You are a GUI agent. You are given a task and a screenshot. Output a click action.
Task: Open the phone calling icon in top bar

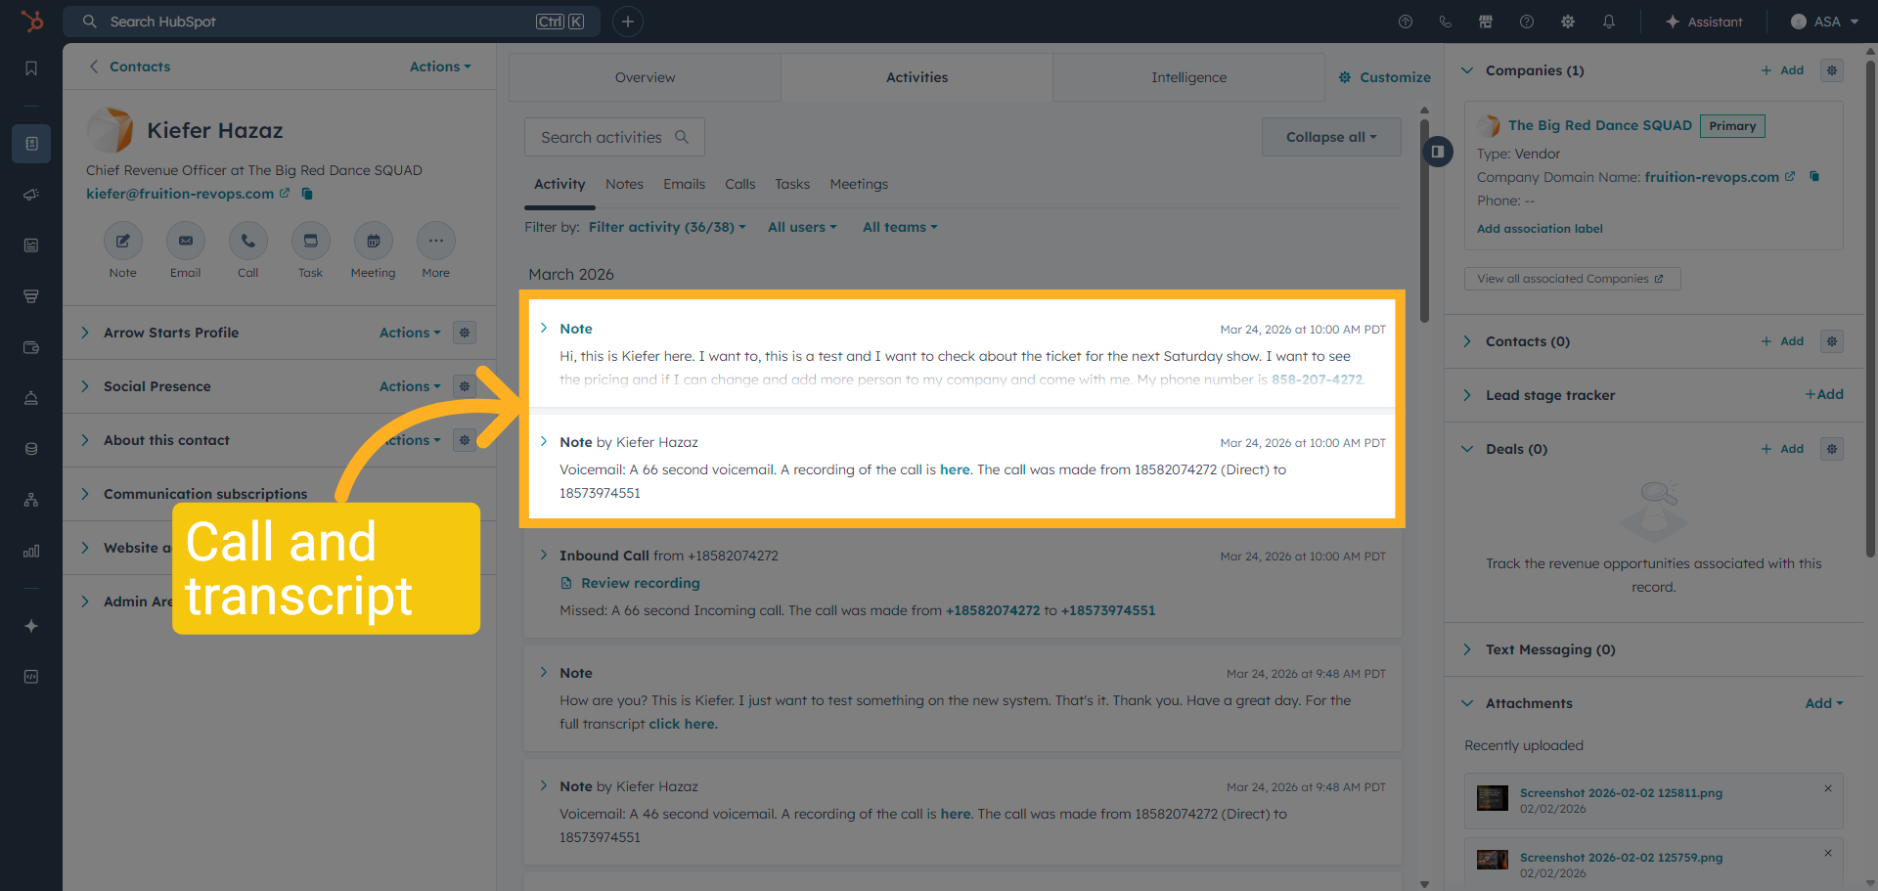point(1446,22)
